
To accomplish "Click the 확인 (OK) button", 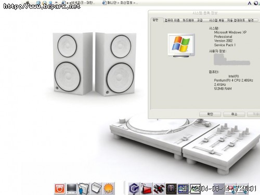I will coord(210,114).
